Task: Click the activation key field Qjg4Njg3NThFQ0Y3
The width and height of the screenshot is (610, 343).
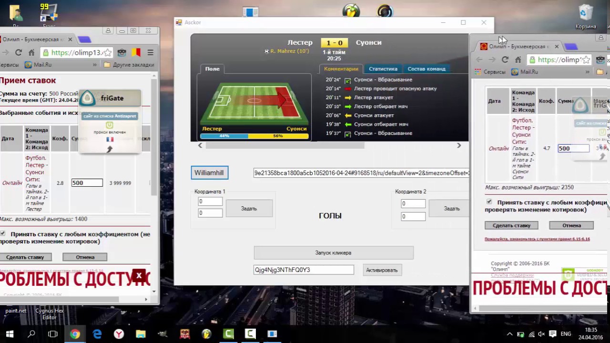Action: tap(304, 270)
